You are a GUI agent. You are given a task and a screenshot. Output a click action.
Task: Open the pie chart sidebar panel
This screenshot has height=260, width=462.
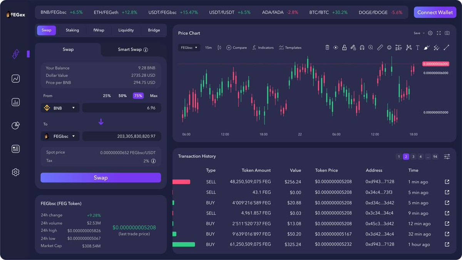coord(15,125)
